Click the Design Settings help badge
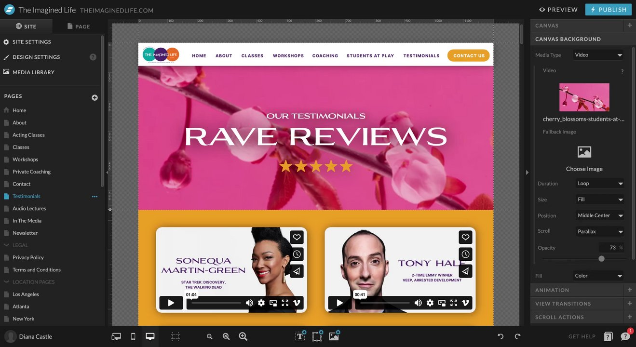Image resolution: width=636 pixels, height=347 pixels. [x=93, y=57]
